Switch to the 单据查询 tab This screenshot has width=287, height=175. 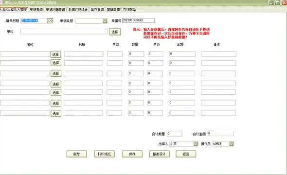36,10
